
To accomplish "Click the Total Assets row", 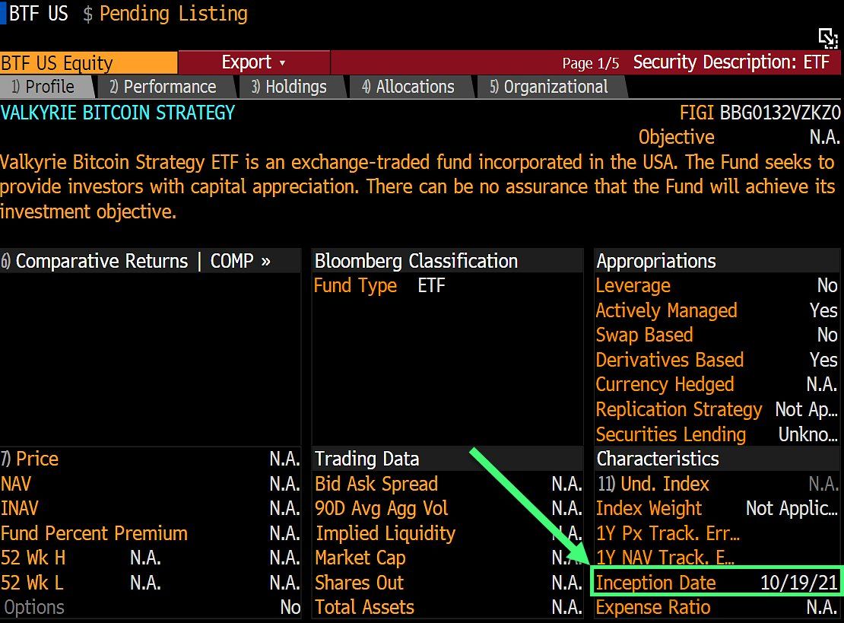I will [x=365, y=607].
